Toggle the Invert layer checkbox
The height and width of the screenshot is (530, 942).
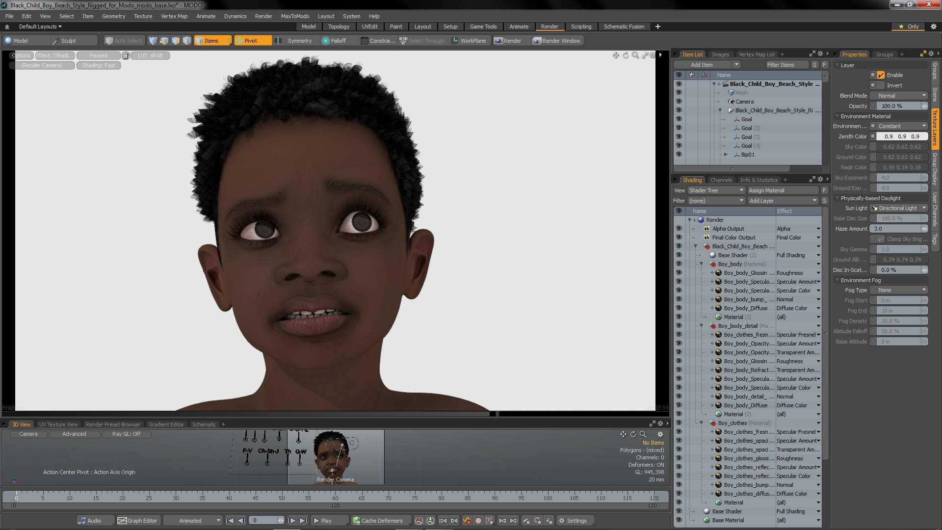[881, 85]
